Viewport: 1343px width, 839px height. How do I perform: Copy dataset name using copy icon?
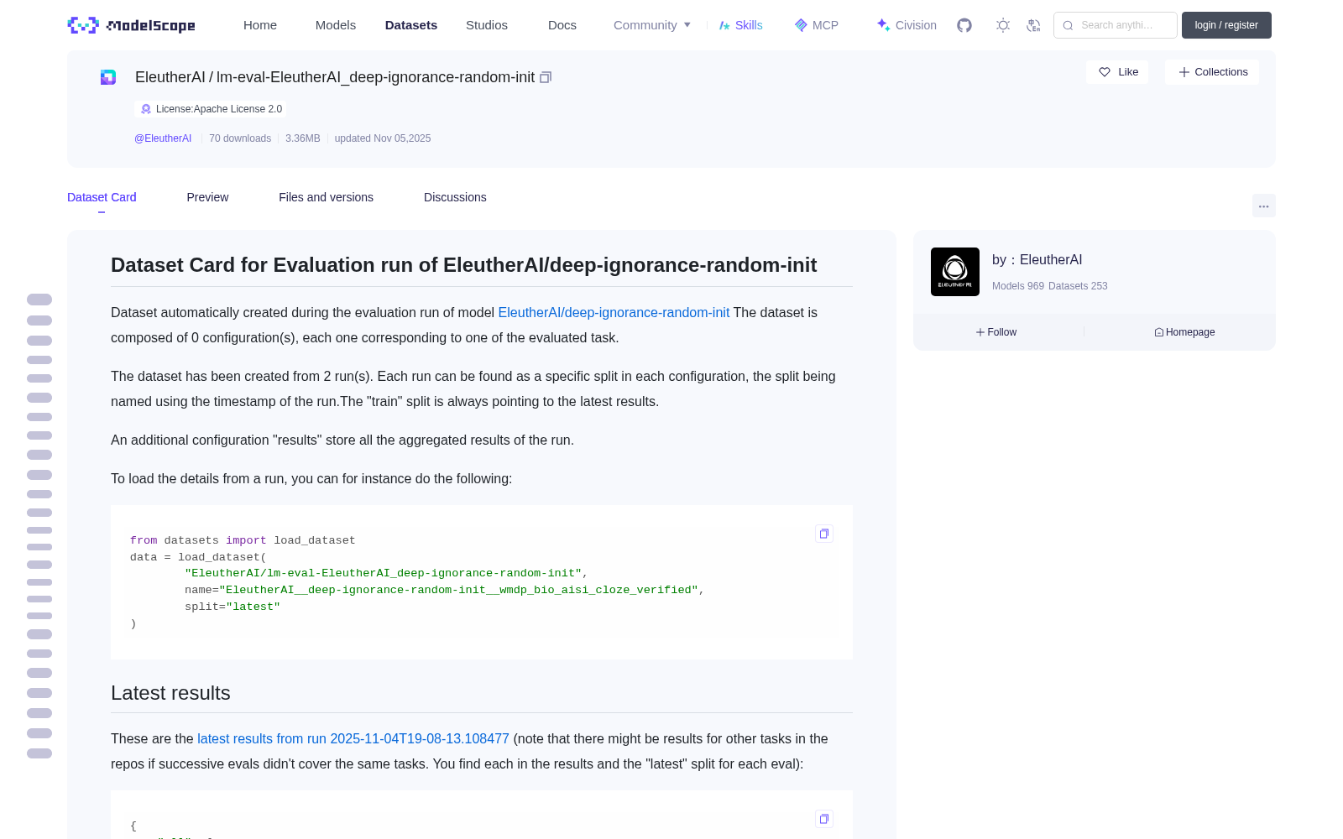pyautogui.click(x=546, y=77)
